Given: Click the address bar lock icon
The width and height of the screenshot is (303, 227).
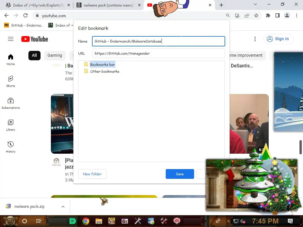Looking at the screenshot, I should coord(37,16).
